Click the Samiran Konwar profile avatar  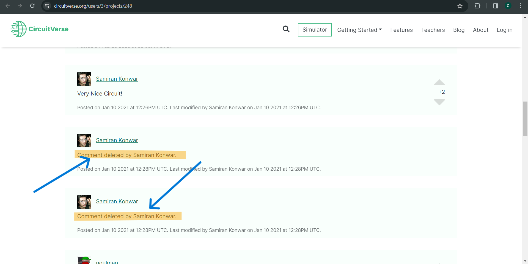click(x=84, y=79)
